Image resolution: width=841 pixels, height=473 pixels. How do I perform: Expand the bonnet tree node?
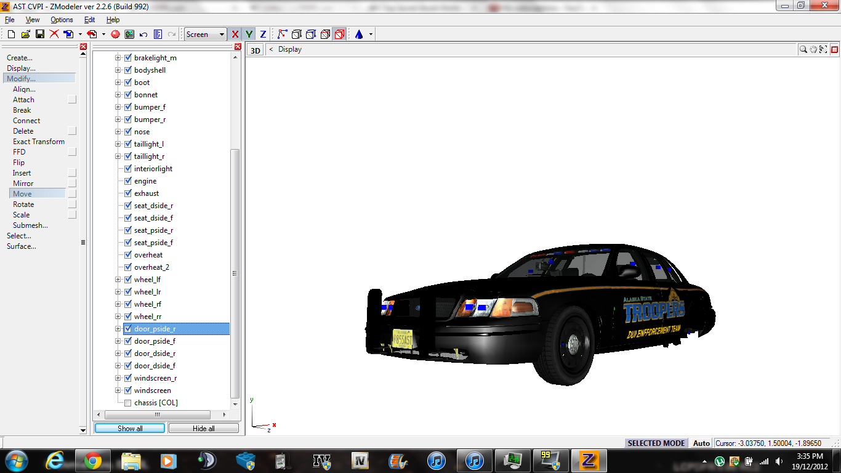coord(118,95)
